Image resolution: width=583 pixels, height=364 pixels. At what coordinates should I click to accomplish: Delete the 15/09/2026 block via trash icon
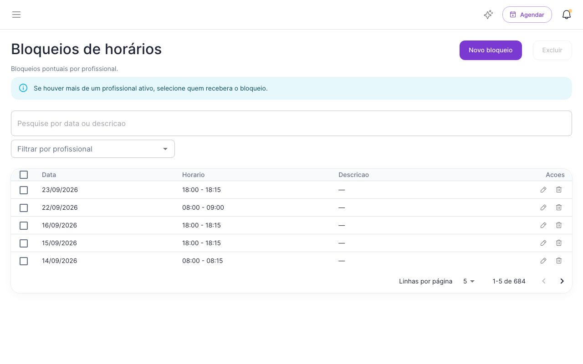(x=559, y=243)
